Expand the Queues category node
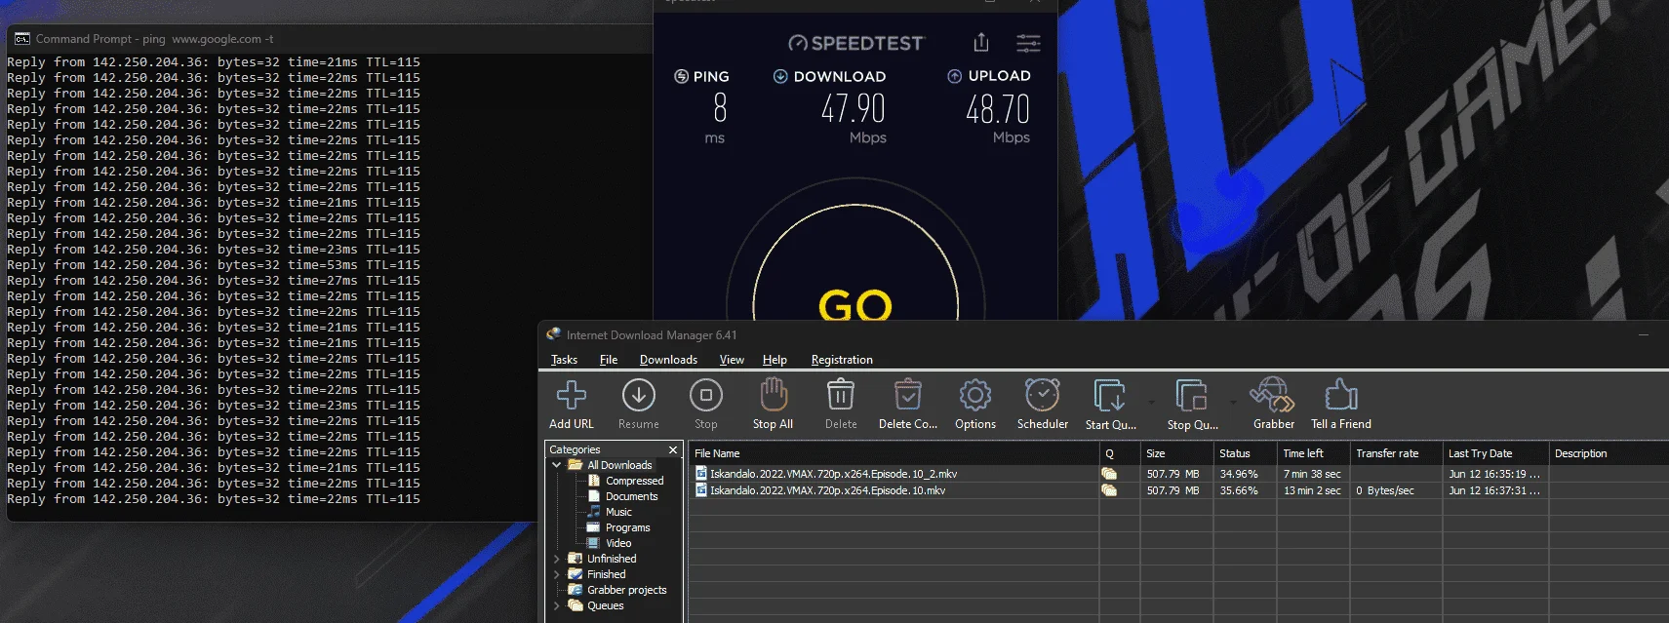This screenshot has height=623, width=1669. [x=557, y=605]
